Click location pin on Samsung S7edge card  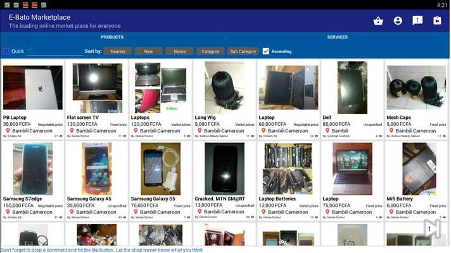pyautogui.click(x=8, y=212)
